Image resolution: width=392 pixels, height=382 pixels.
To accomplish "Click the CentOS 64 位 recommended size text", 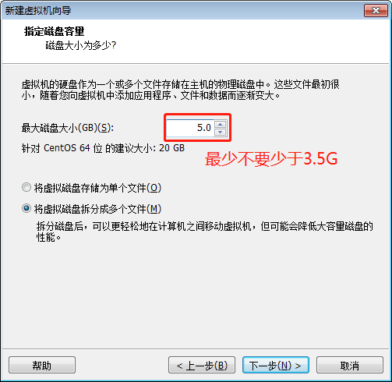I will click(103, 148).
